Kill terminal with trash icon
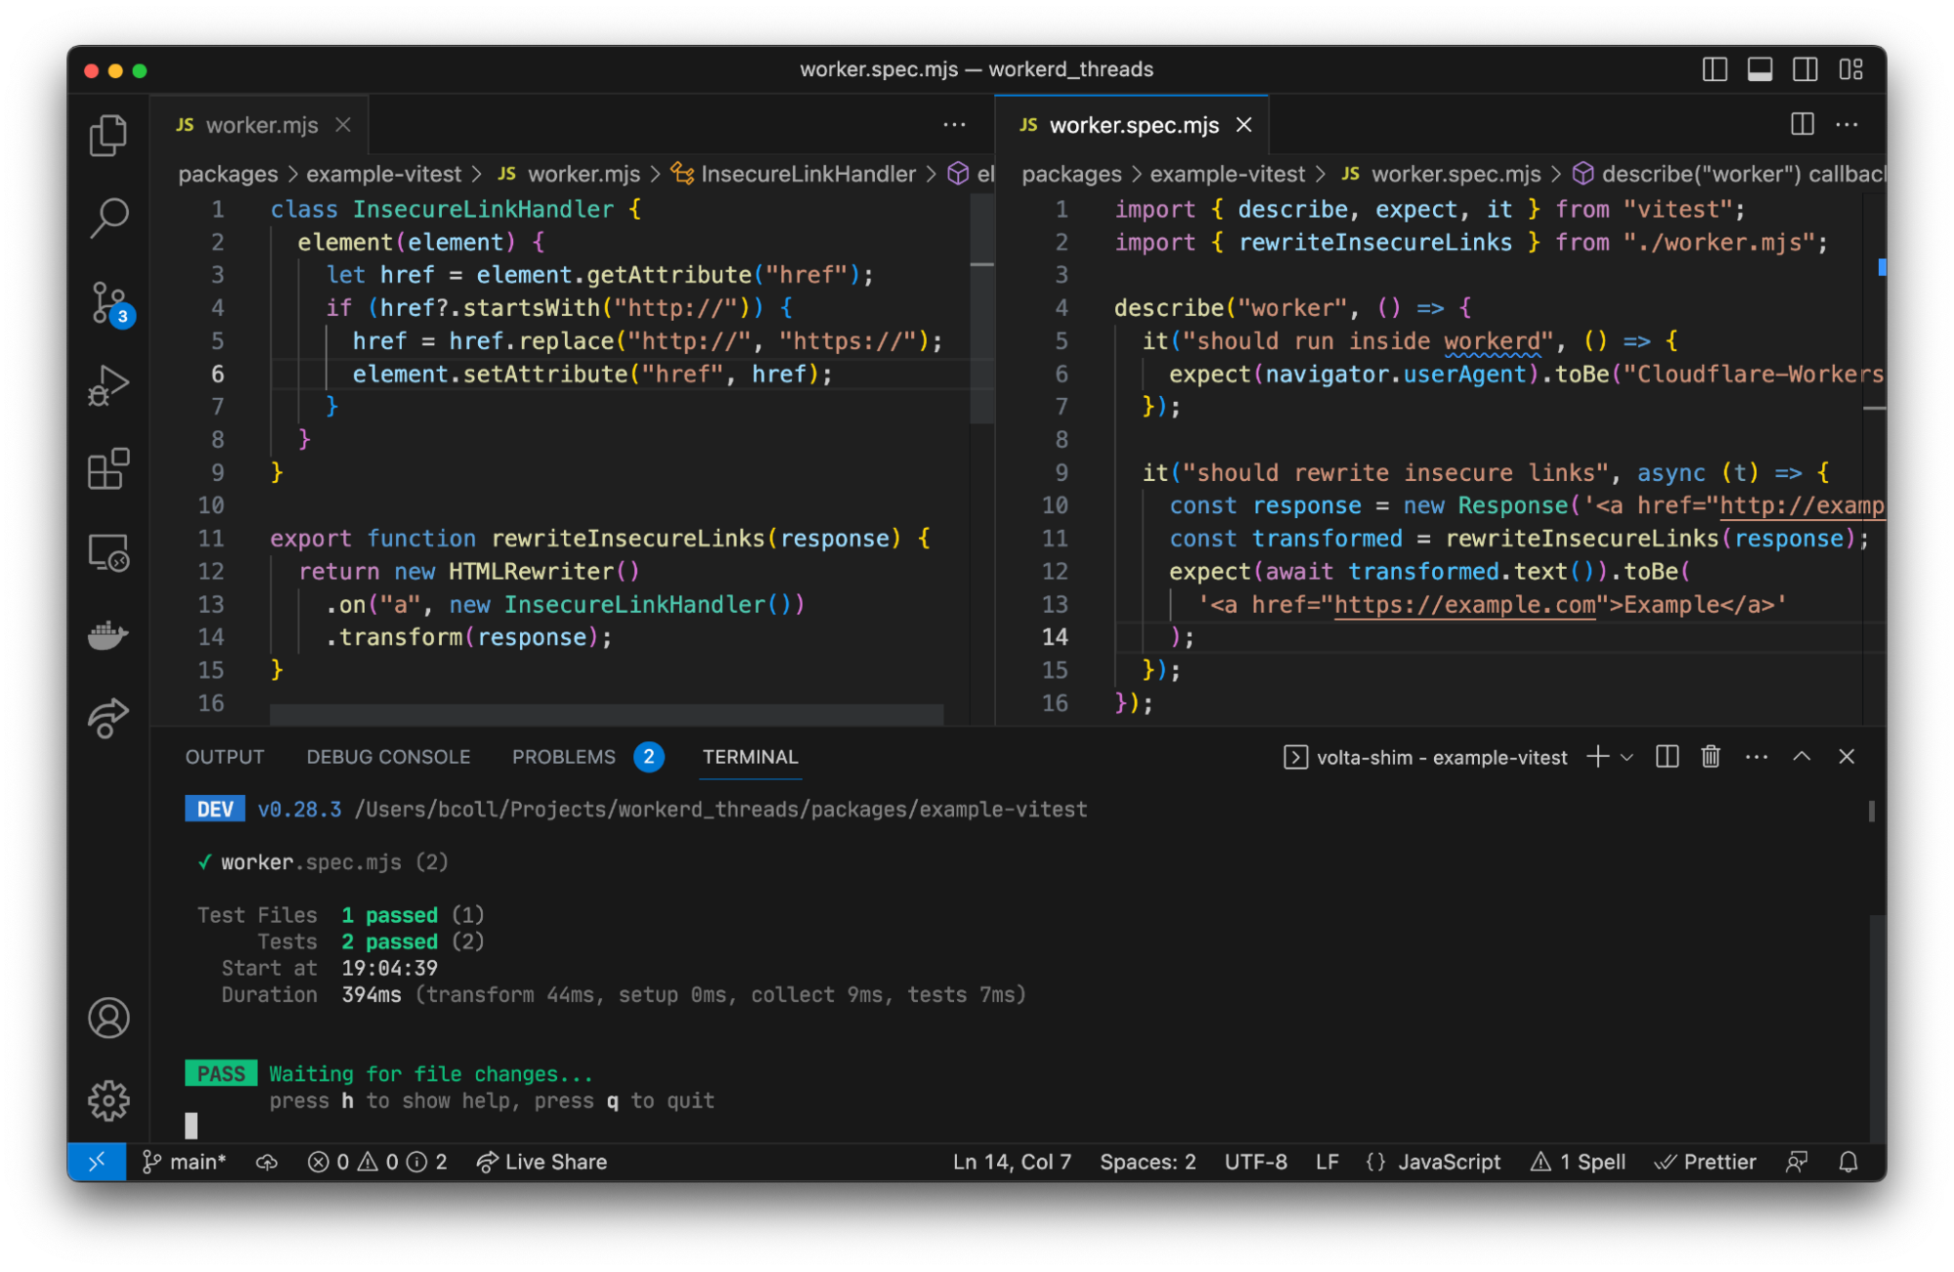Viewport: 1954px width, 1272px height. (1711, 757)
